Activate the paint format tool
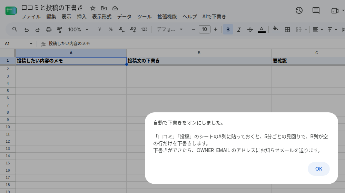Image resolution: width=345 pixels, height=193 pixels. (x=59, y=29)
